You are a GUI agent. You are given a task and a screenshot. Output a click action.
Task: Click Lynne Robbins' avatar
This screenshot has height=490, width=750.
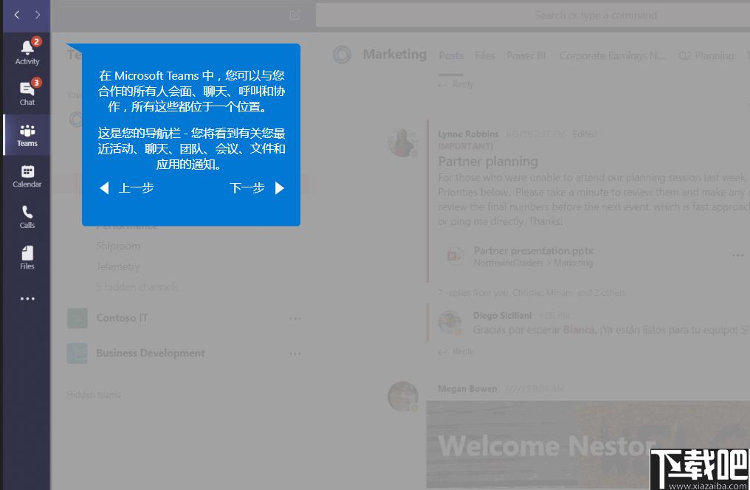click(402, 142)
